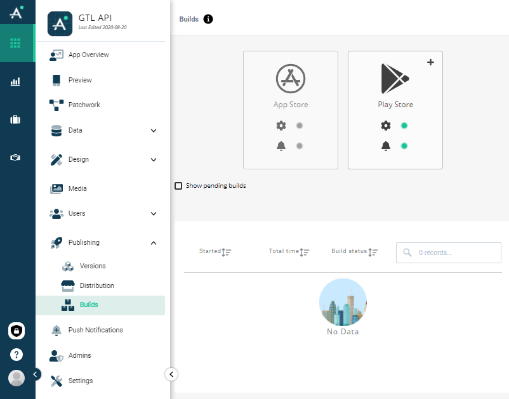Click the App Store logo icon

tap(291, 79)
